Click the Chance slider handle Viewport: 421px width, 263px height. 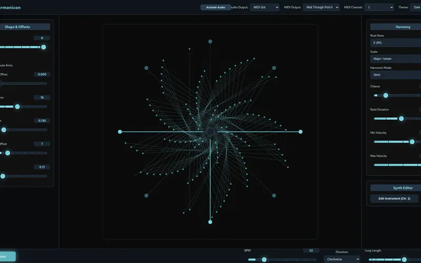point(386,96)
